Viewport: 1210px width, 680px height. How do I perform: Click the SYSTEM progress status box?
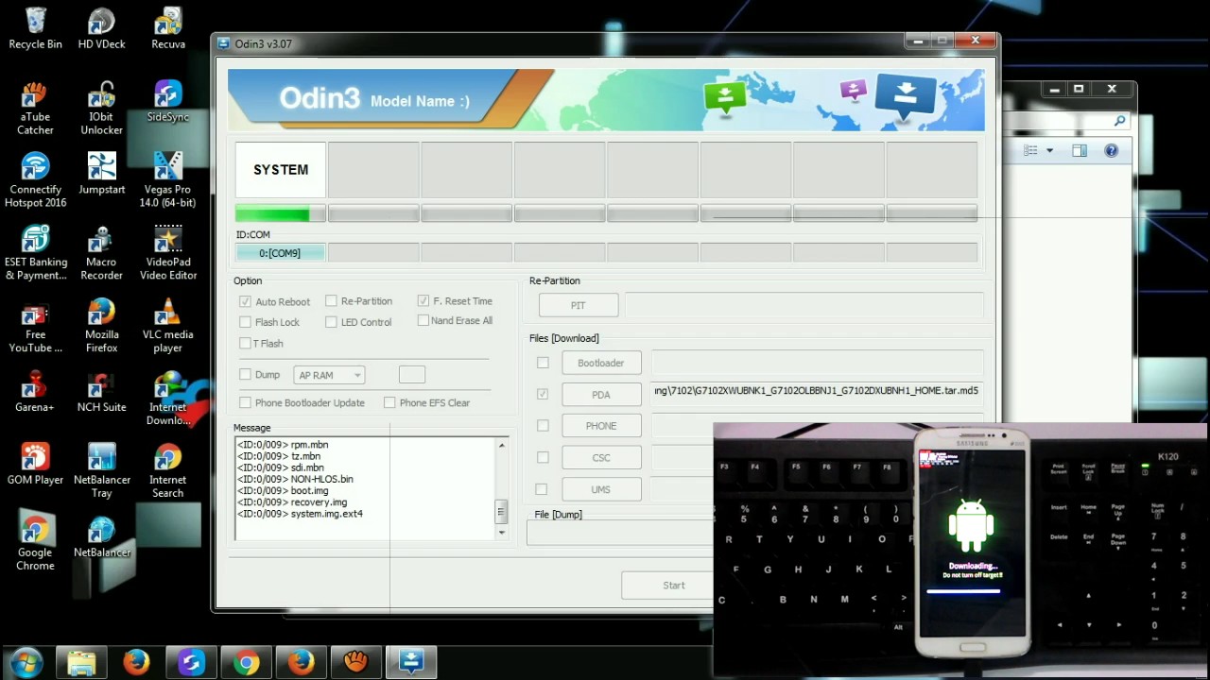pyautogui.click(x=281, y=170)
